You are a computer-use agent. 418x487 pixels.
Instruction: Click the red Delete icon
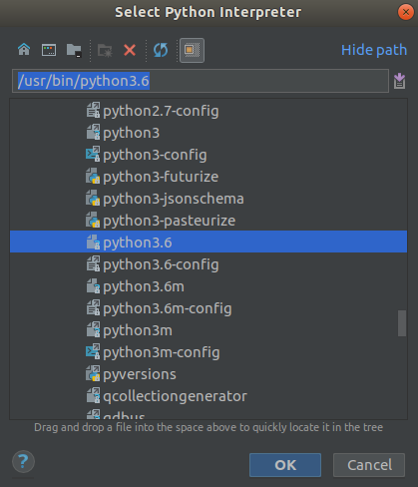[130, 50]
